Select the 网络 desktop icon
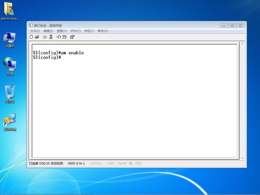This screenshot has width=260, height=195. click(x=10, y=66)
